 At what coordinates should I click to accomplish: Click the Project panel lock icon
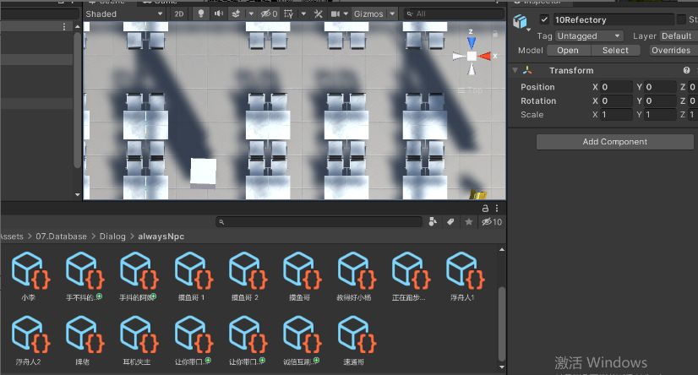click(x=485, y=208)
